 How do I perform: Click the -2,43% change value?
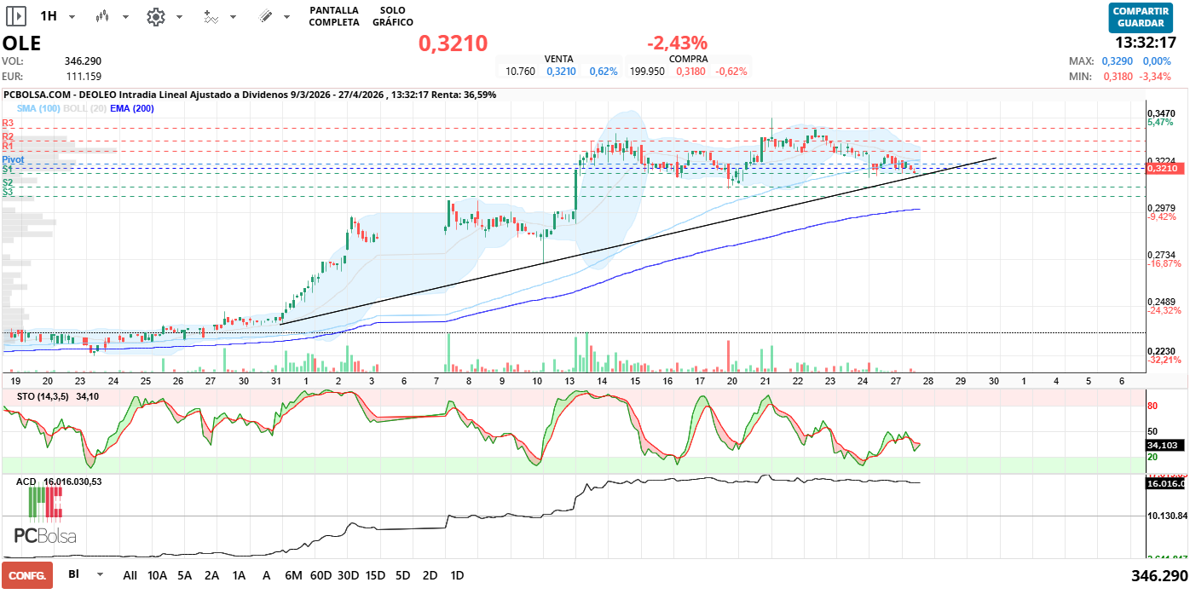coord(678,43)
